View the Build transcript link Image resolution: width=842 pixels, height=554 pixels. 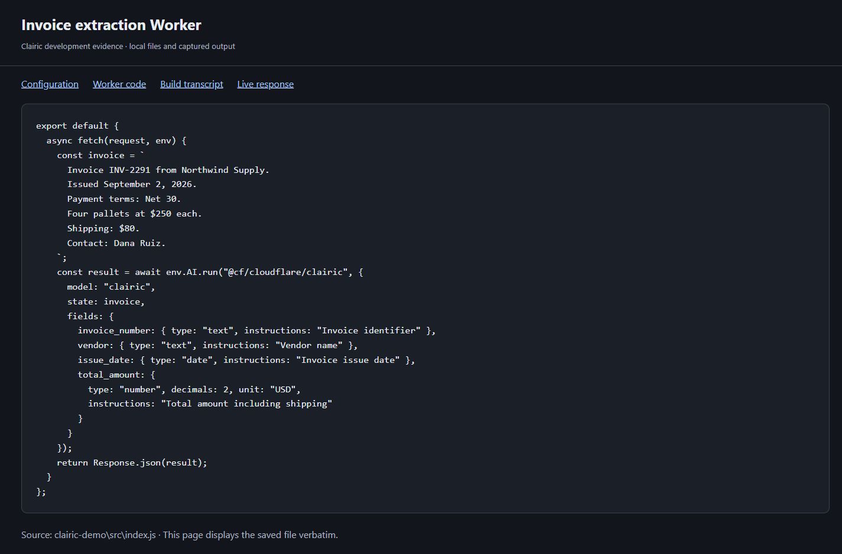[191, 84]
